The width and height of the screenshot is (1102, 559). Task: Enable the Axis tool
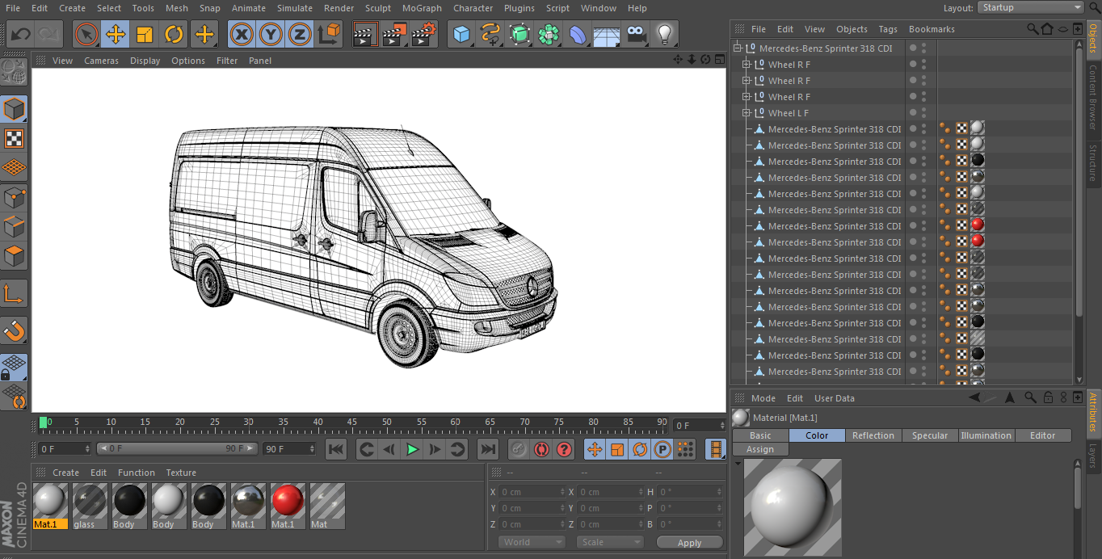point(15,294)
